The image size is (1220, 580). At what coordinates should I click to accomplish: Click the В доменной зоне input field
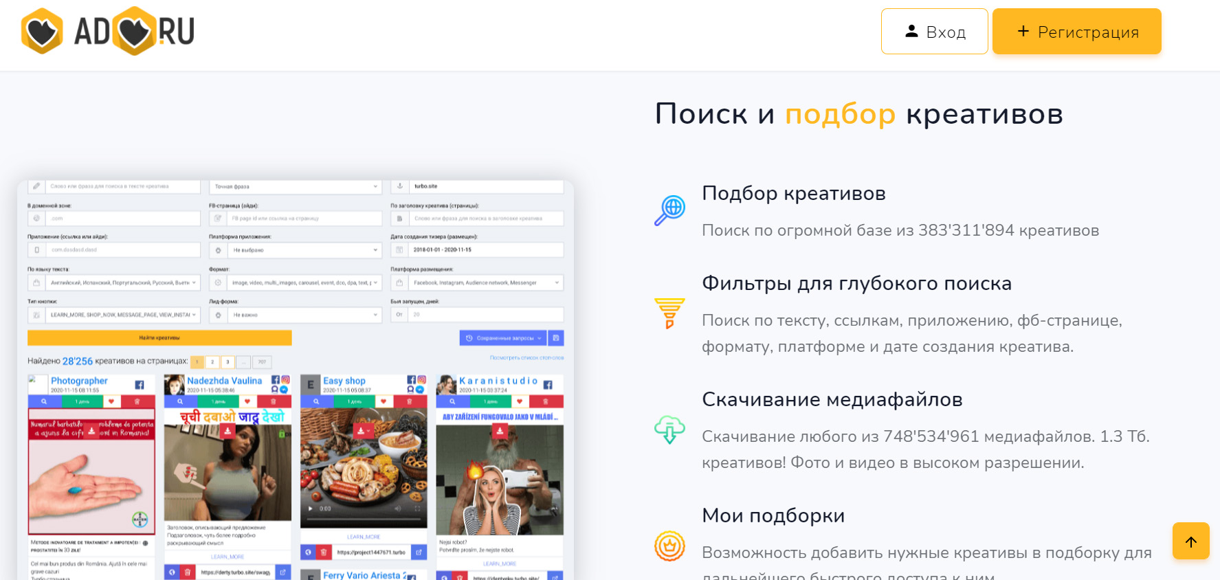pyautogui.click(x=122, y=219)
